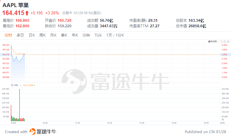Click the Published on CN 01/28 text
231x138 pixels.
point(205,132)
